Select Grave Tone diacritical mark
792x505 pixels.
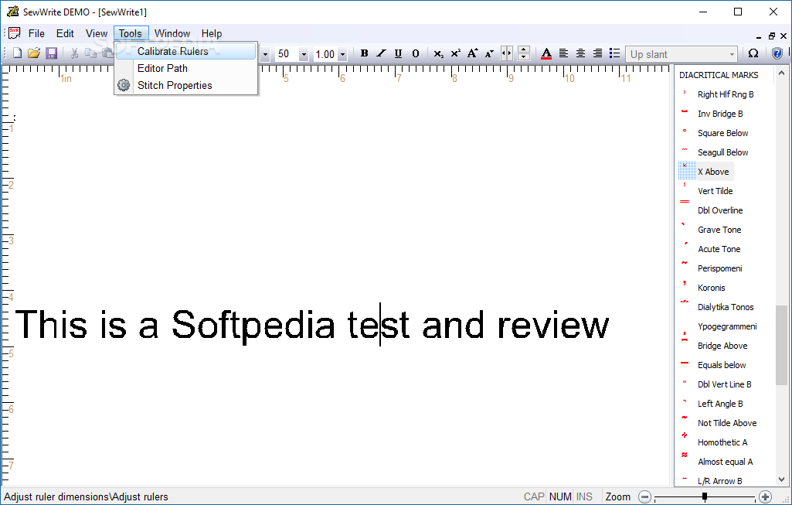(x=719, y=230)
